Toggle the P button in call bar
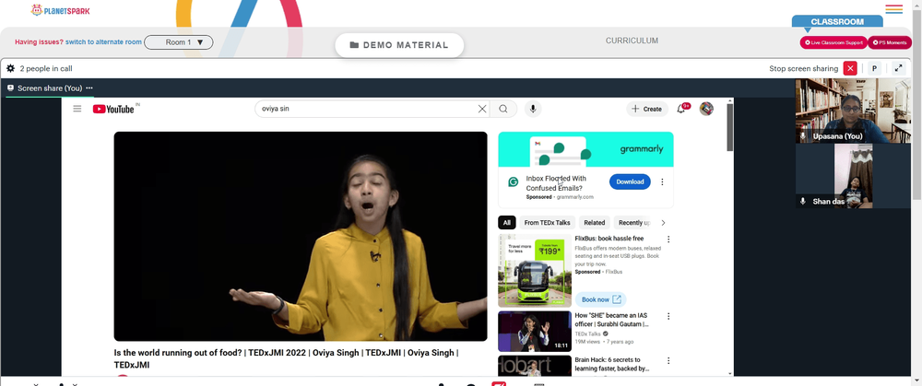Viewport: 922px width, 386px height. 874,68
